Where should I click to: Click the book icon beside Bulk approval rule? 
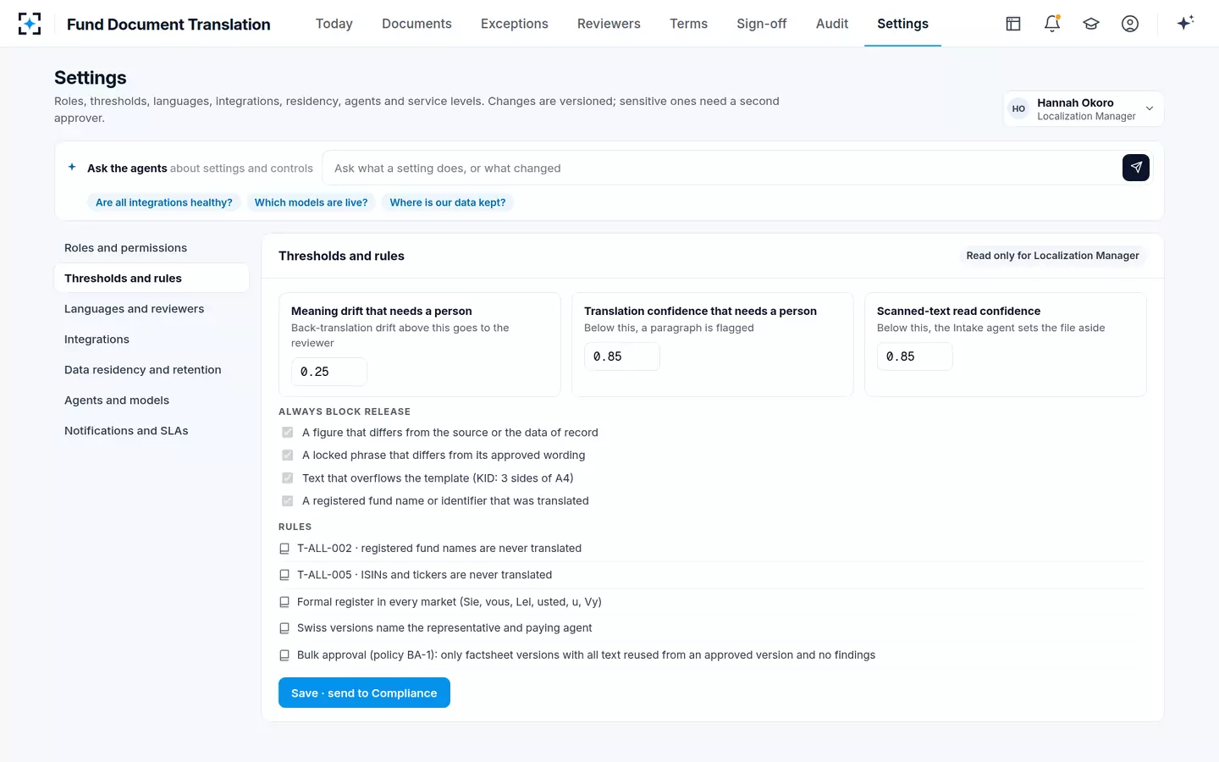point(284,655)
